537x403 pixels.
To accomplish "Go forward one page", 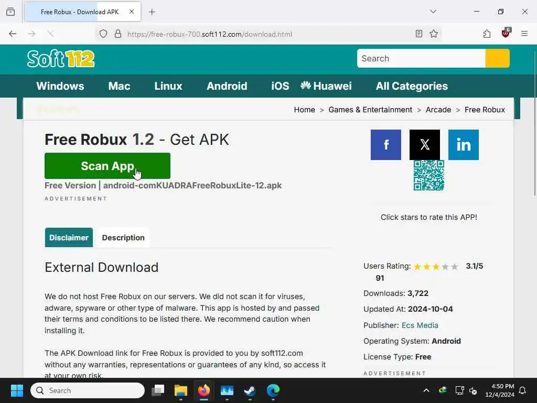I will [31, 34].
